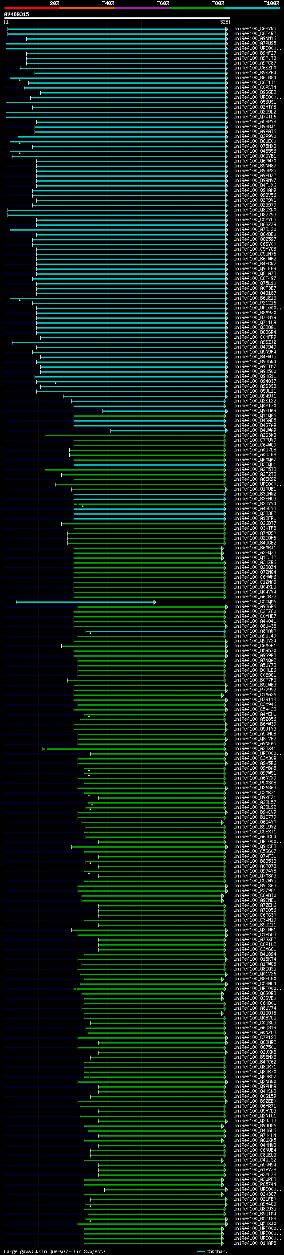
Task: Click hit UniRef100_A2G3K3
Action: 254,435
